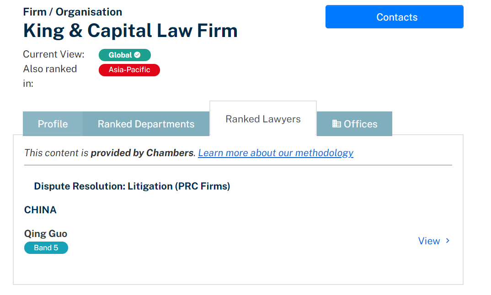491x295 pixels.
Task: Select the Ranked Lawyers tab
Action: coord(263,119)
